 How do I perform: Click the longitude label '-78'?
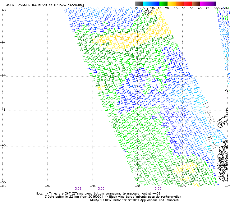(183, 186)
